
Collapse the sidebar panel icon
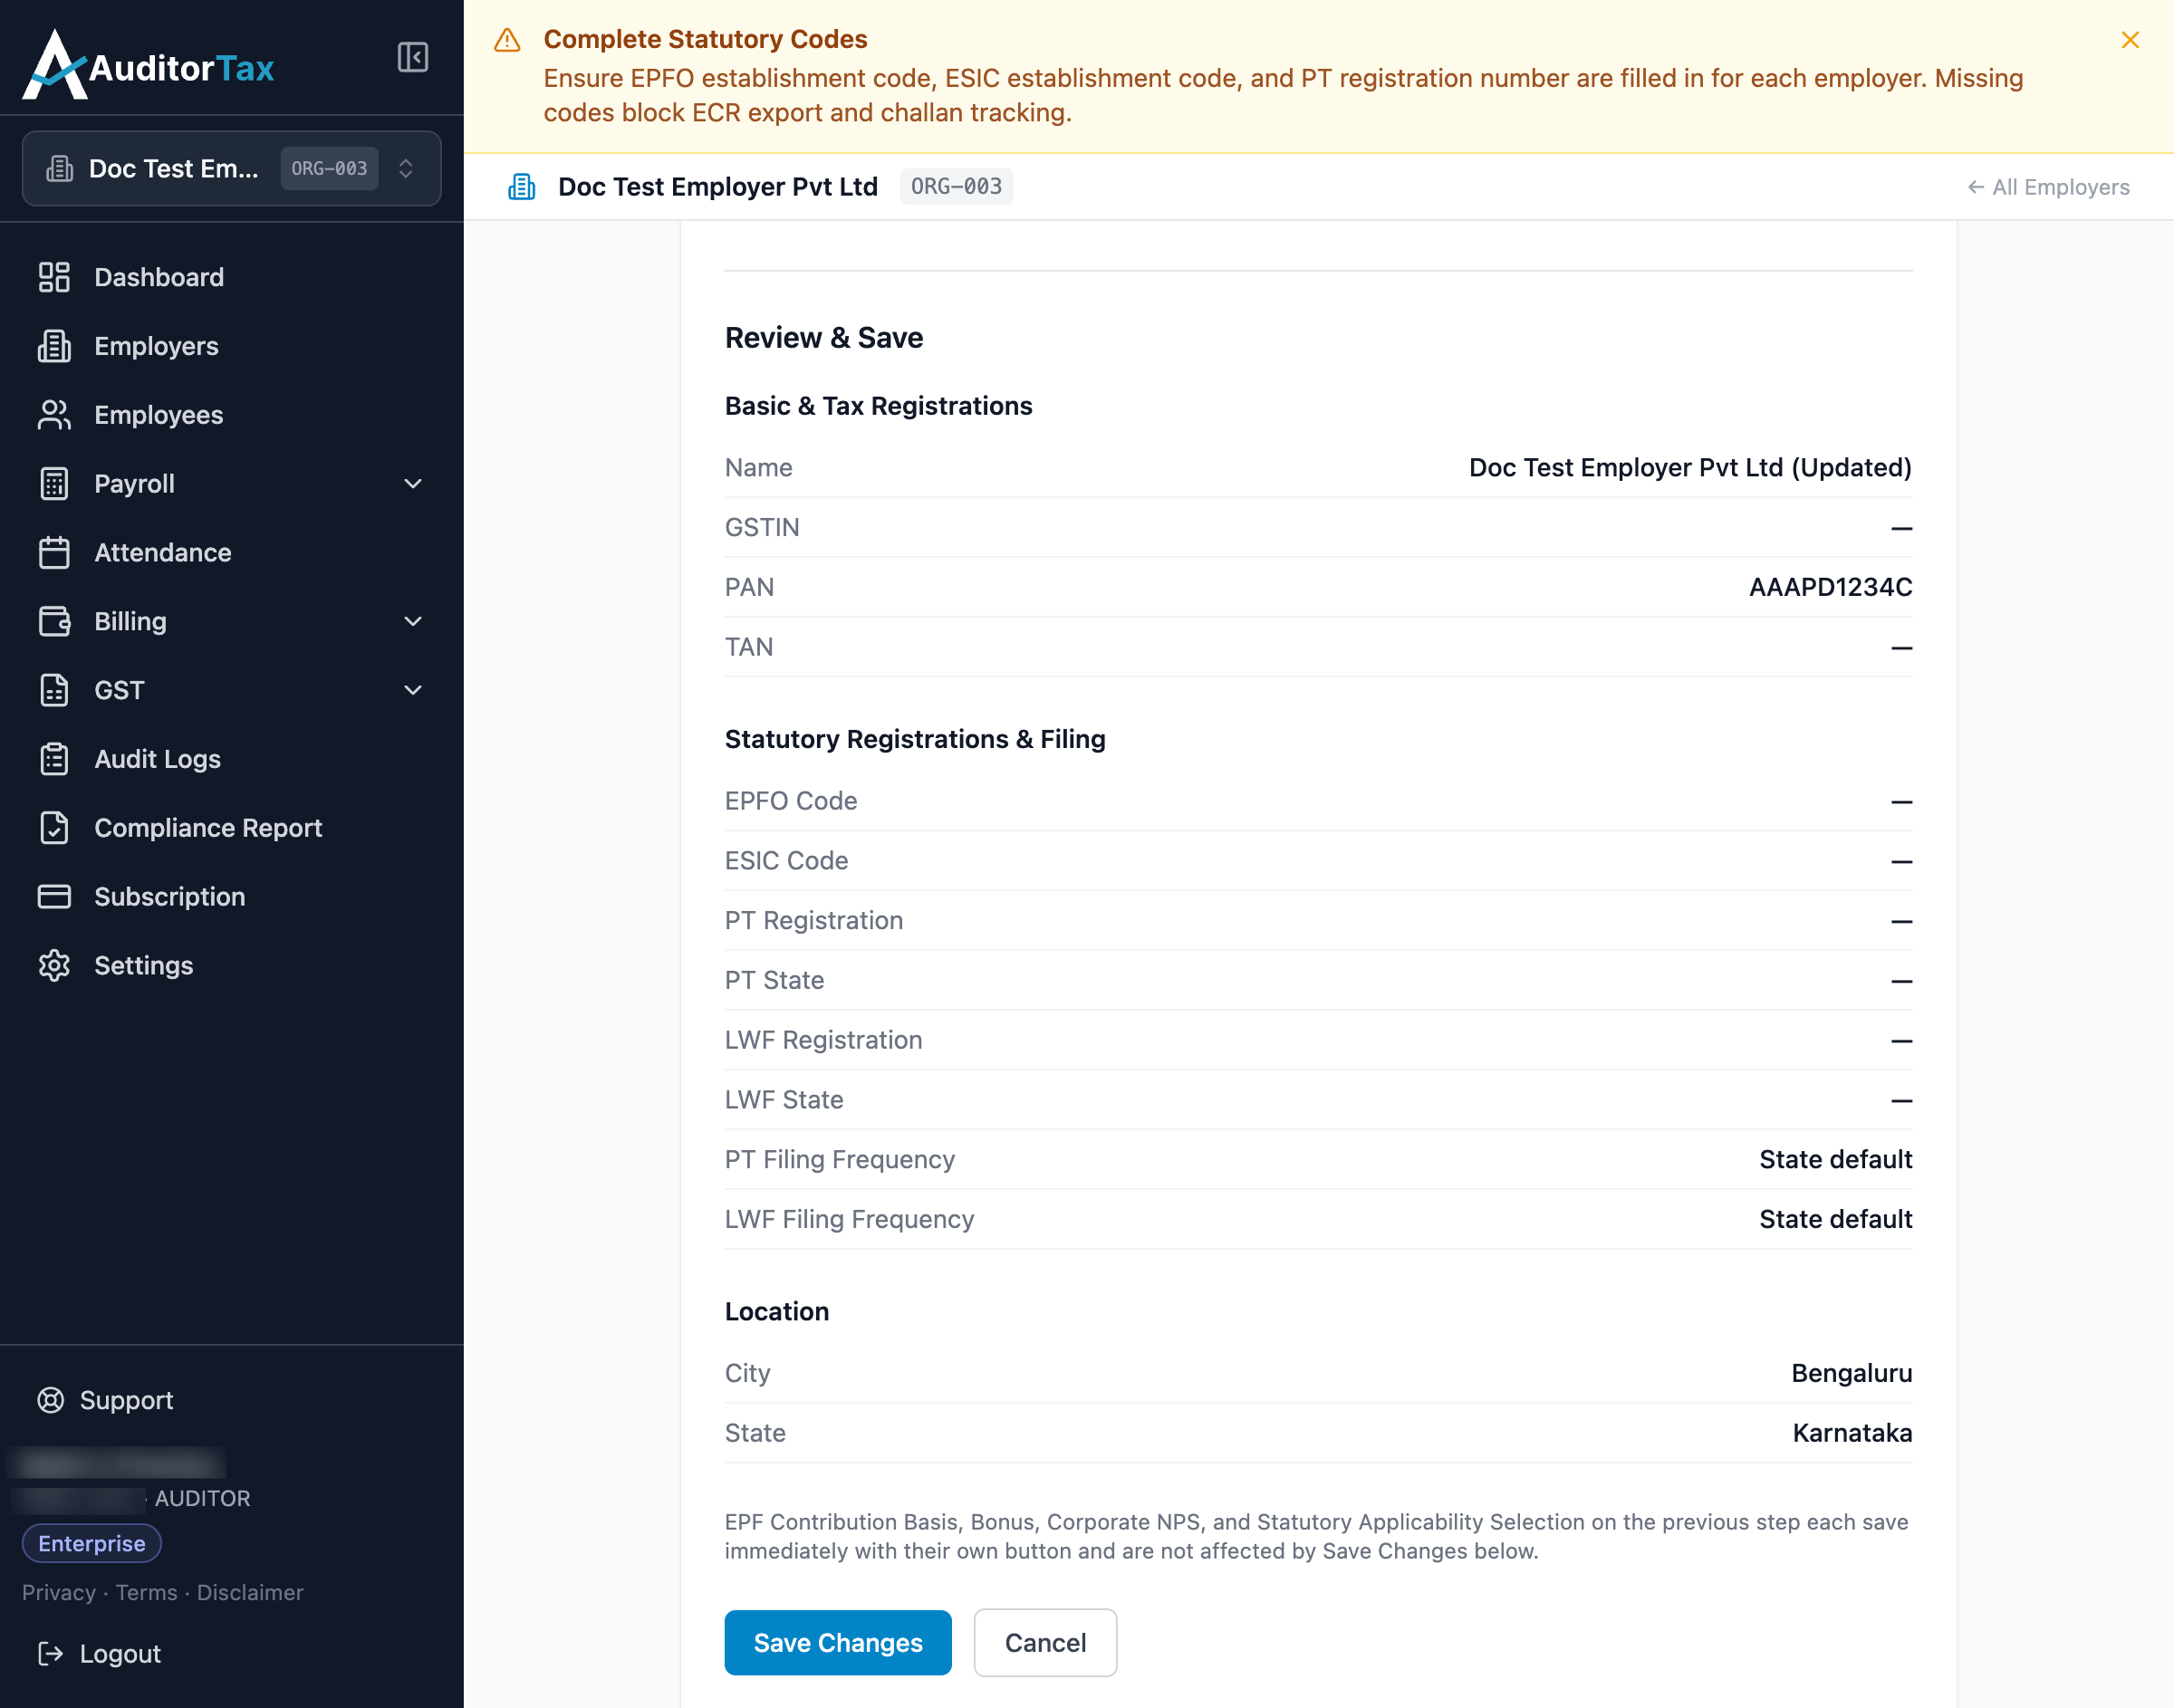412,57
